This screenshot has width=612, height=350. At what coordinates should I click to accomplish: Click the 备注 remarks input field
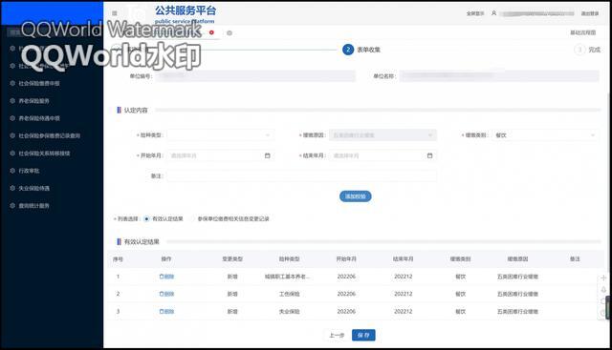click(302, 176)
